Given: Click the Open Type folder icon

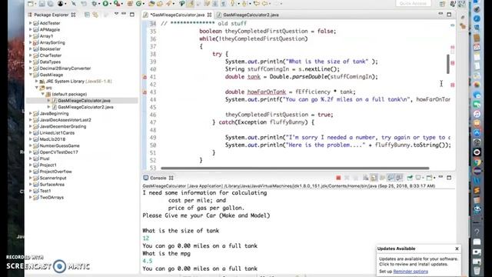Looking at the screenshot, I should tap(151, 3).
